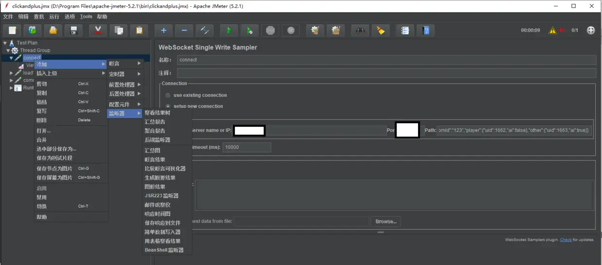Expand the 'Runt' controller tree node
The width and height of the screenshot is (602, 265).
click(x=11, y=88)
